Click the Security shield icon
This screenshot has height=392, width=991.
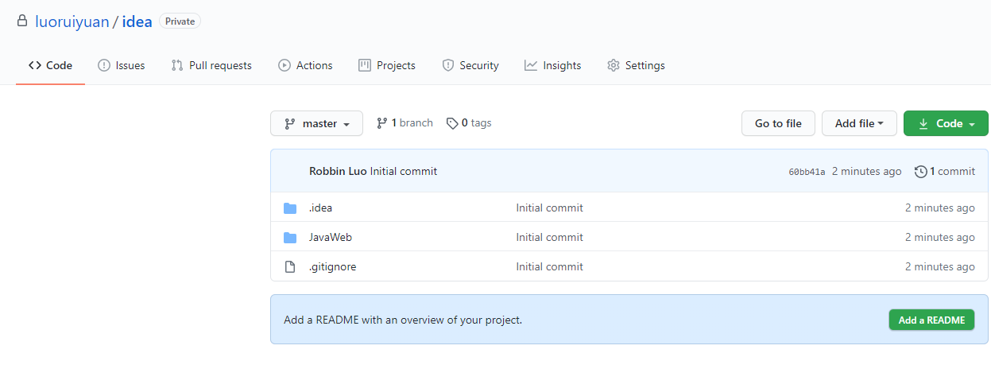pos(448,65)
